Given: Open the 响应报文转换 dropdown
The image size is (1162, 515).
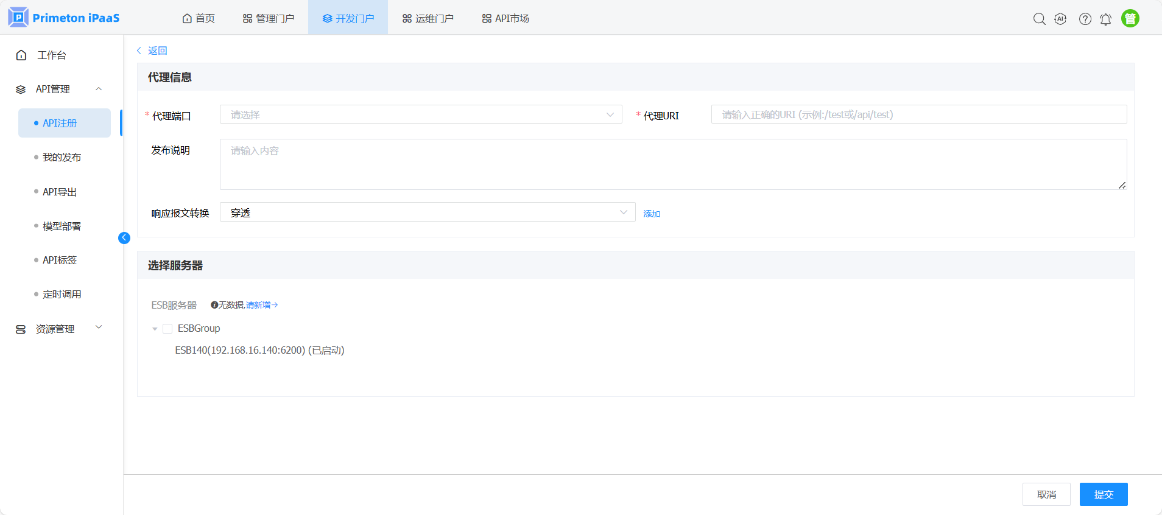Looking at the screenshot, I should click(x=427, y=212).
